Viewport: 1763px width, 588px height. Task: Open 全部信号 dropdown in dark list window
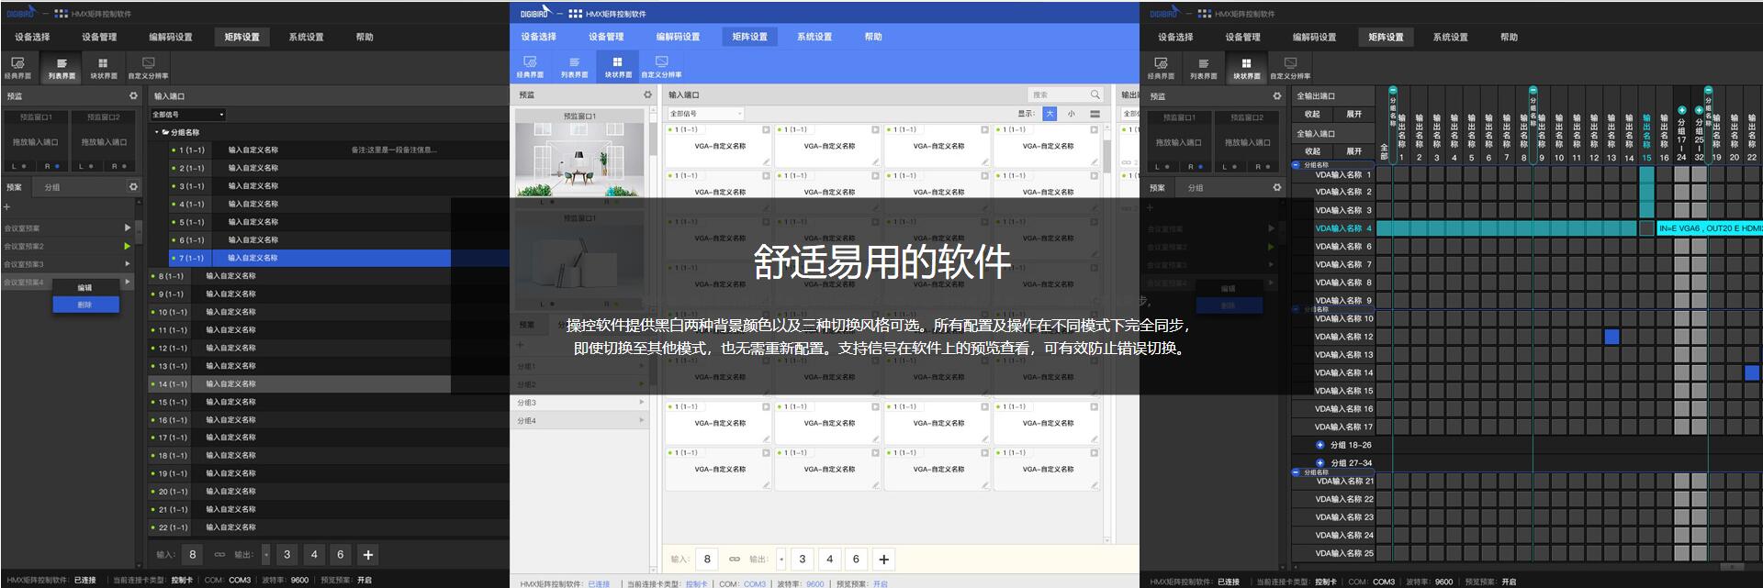coord(188,115)
